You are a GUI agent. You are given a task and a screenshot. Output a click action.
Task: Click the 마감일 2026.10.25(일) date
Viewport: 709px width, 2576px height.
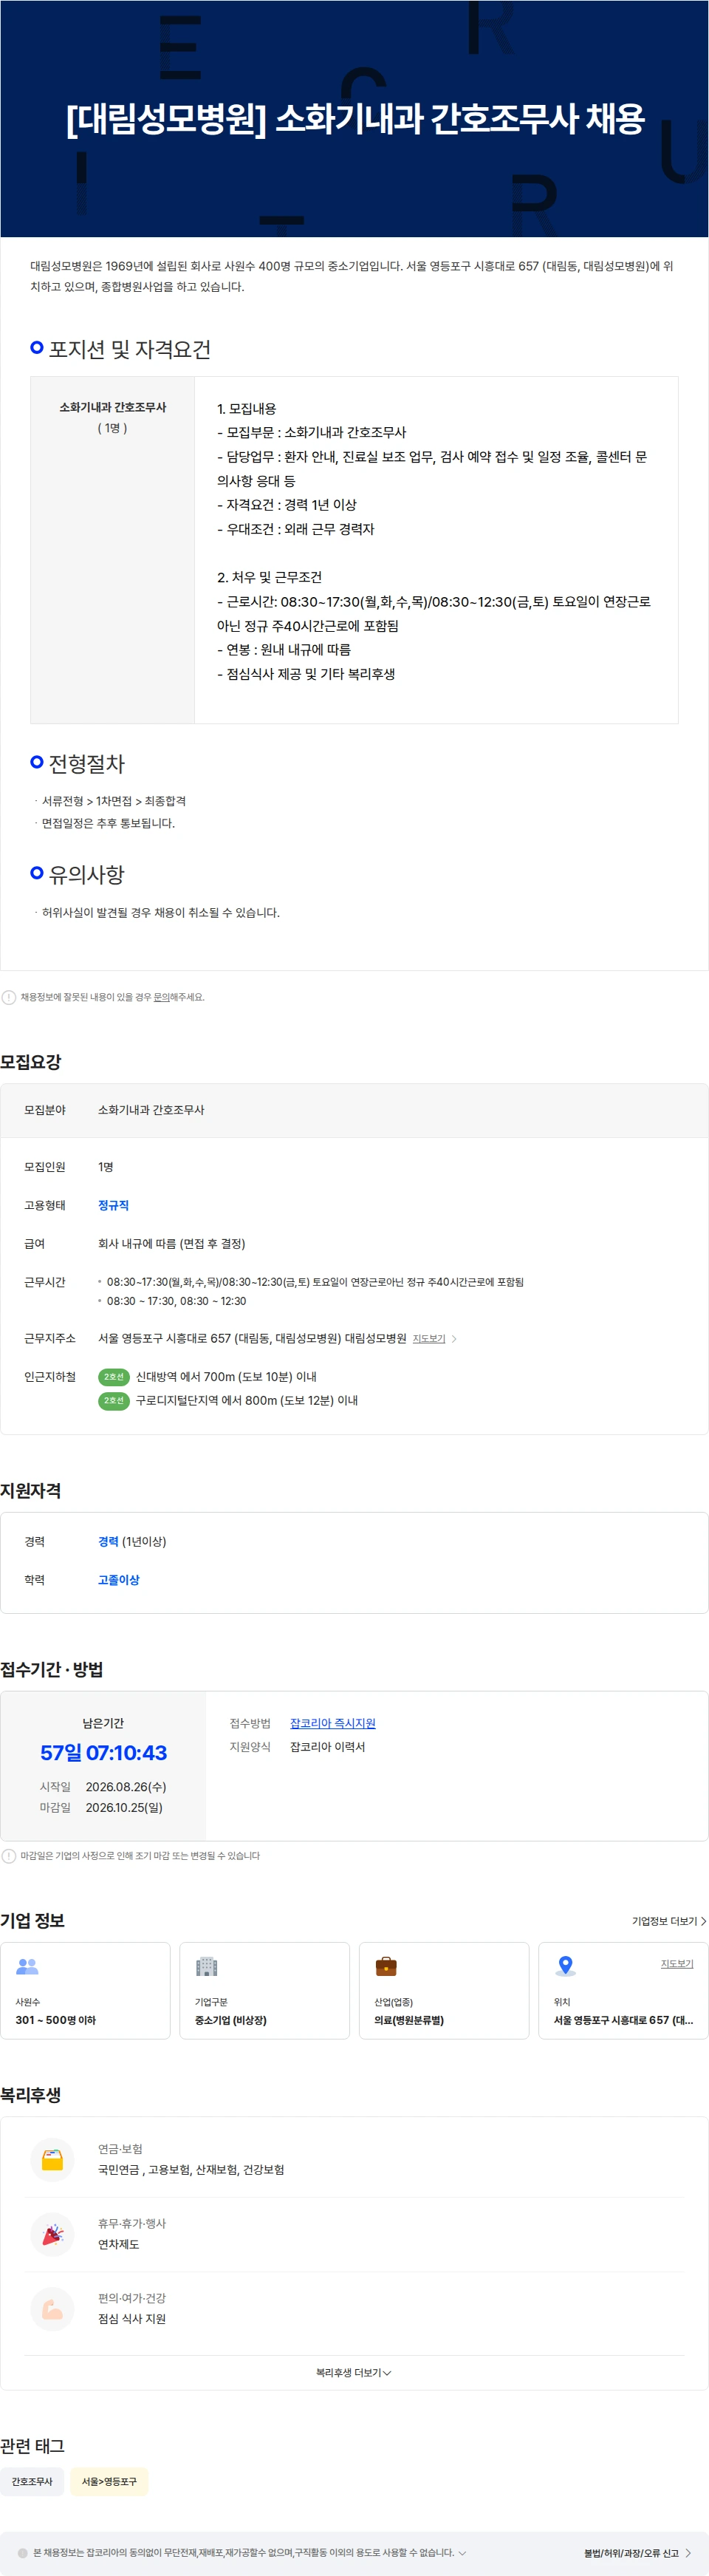tap(124, 1808)
